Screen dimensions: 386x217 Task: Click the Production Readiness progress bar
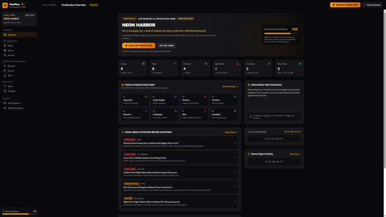(x=281, y=33)
